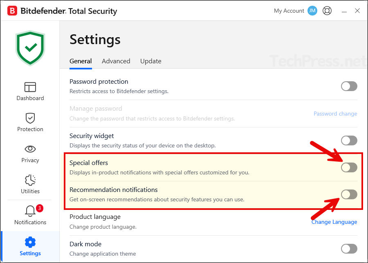Open the Privacy eye icon
This screenshot has height=263, width=368.
point(30,149)
